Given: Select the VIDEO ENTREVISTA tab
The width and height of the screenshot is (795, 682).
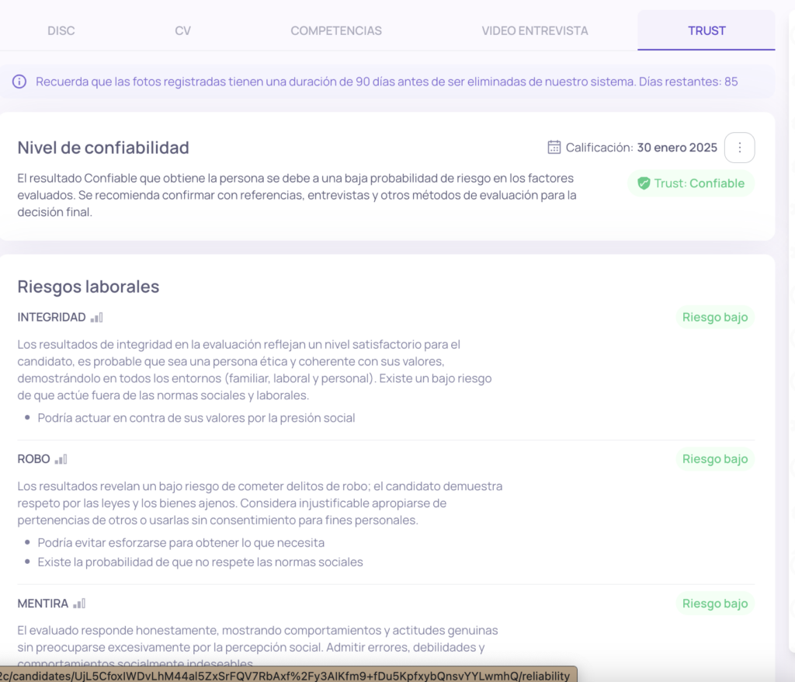Looking at the screenshot, I should coord(534,31).
